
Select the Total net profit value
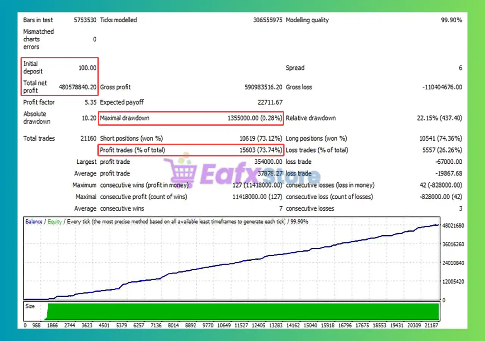click(77, 87)
